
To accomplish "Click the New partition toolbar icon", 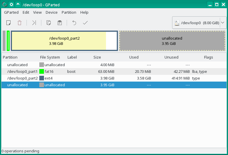I will pyautogui.click(x=8, y=23).
